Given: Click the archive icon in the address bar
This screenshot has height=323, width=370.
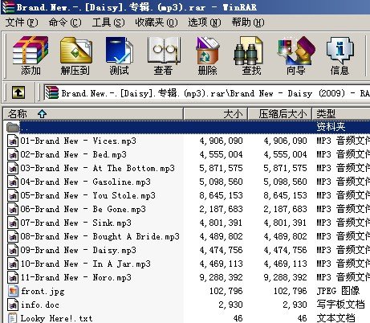Looking at the screenshot, I should coord(52,92).
